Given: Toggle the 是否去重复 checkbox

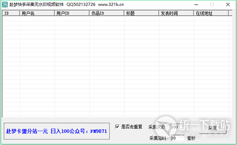Looking at the screenshot, I should click(117, 126).
